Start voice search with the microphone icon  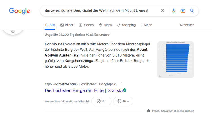click(x=174, y=10)
